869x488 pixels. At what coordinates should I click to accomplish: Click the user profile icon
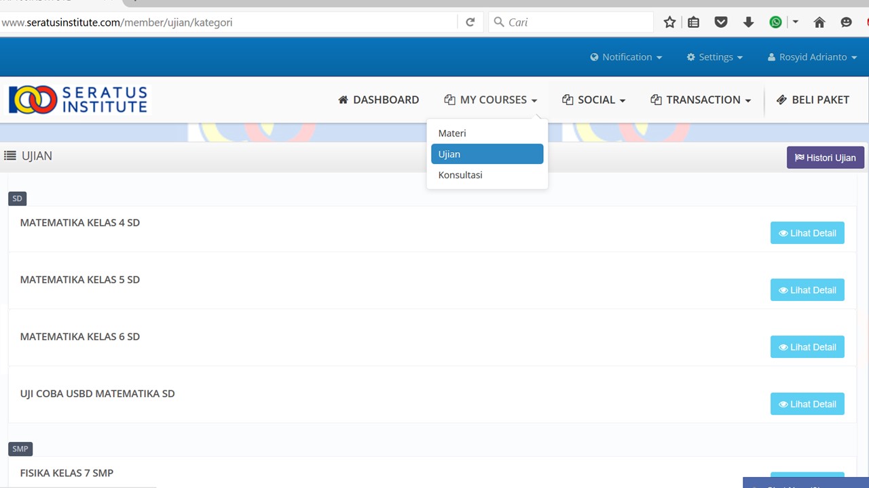[771, 57]
